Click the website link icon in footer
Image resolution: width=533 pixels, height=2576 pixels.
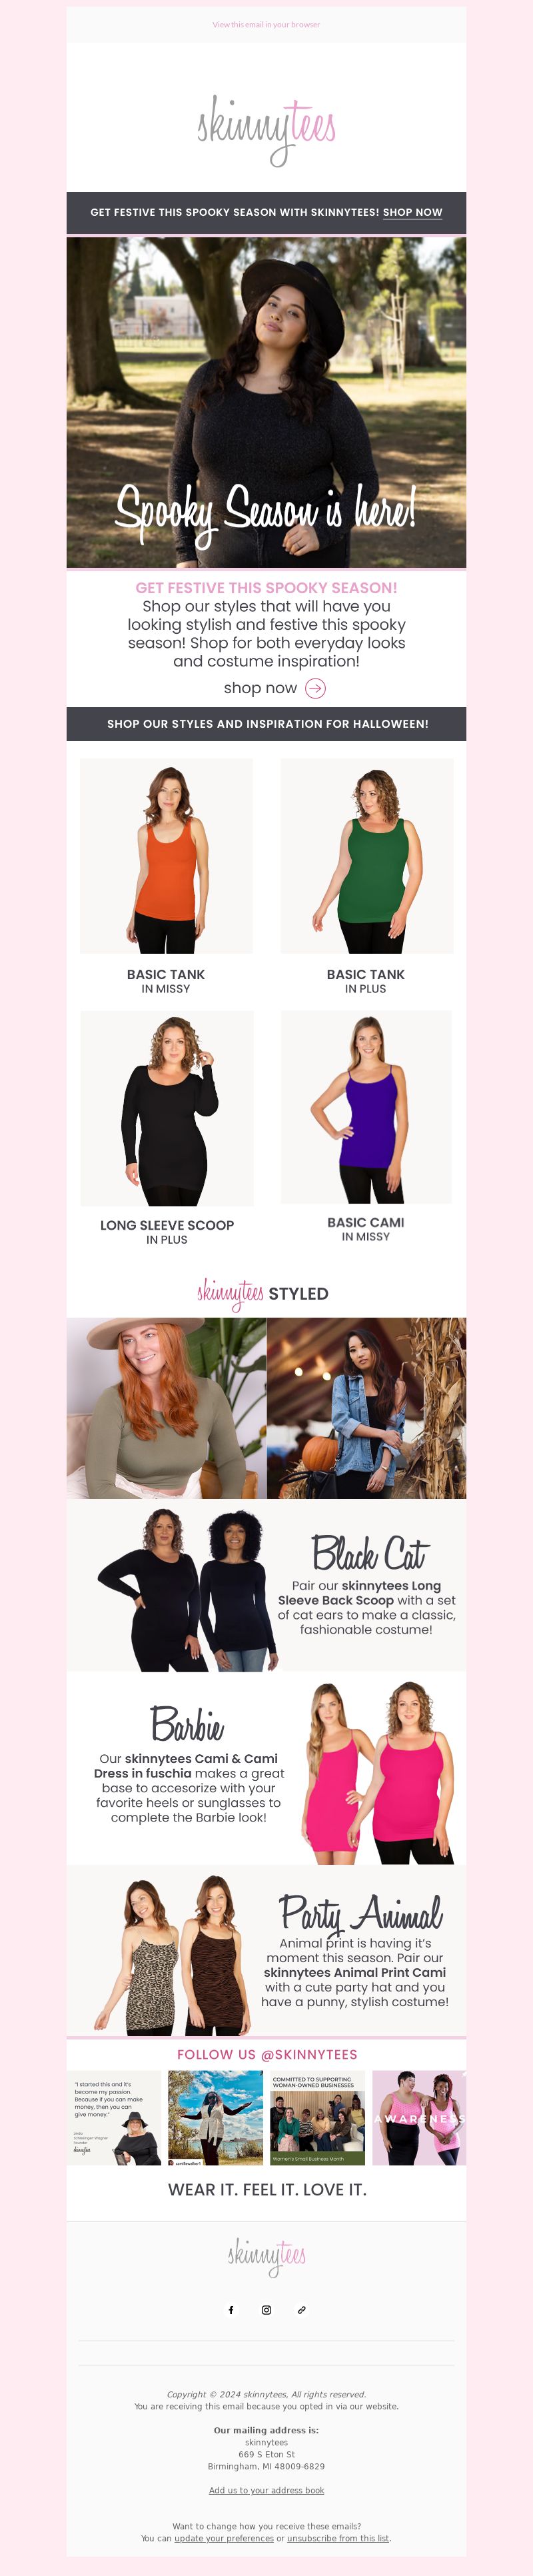point(302,2310)
